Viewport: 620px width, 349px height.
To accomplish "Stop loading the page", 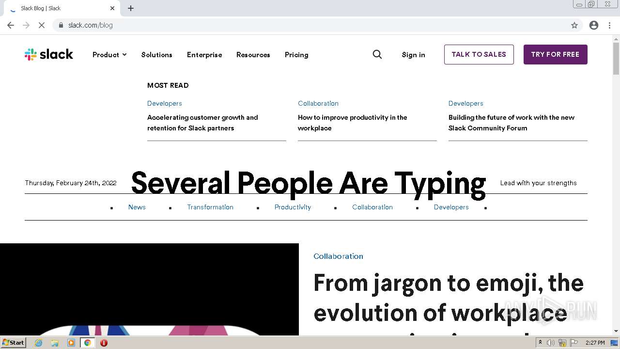I will pos(42,25).
